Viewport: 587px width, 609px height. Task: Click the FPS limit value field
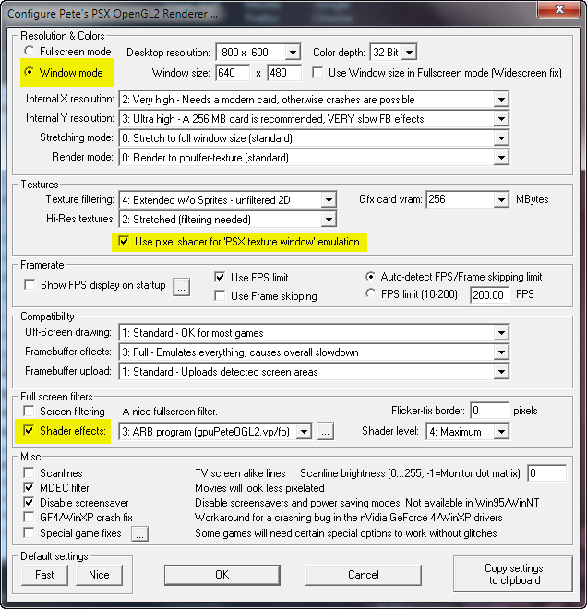pyautogui.click(x=489, y=294)
